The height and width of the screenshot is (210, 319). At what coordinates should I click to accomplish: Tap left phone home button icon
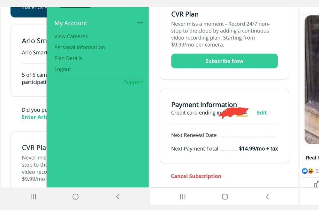pyautogui.click(x=75, y=197)
